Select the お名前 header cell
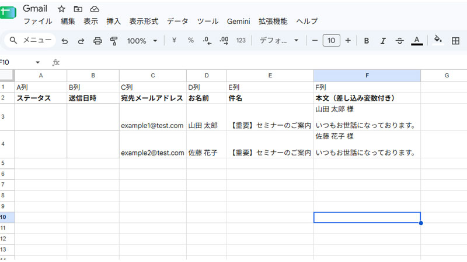This screenshot has width=467, height=262. (x=207, y=98)
